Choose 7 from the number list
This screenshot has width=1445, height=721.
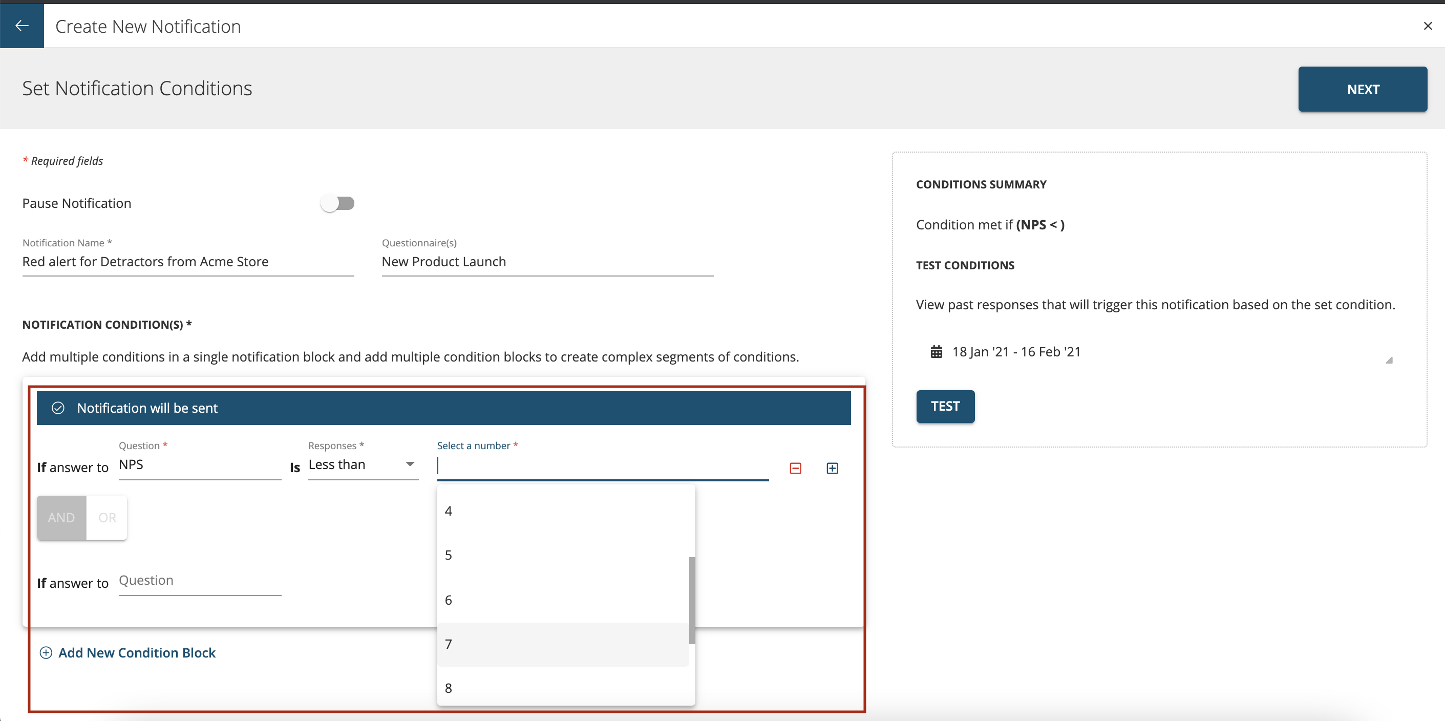pos(563,644)
